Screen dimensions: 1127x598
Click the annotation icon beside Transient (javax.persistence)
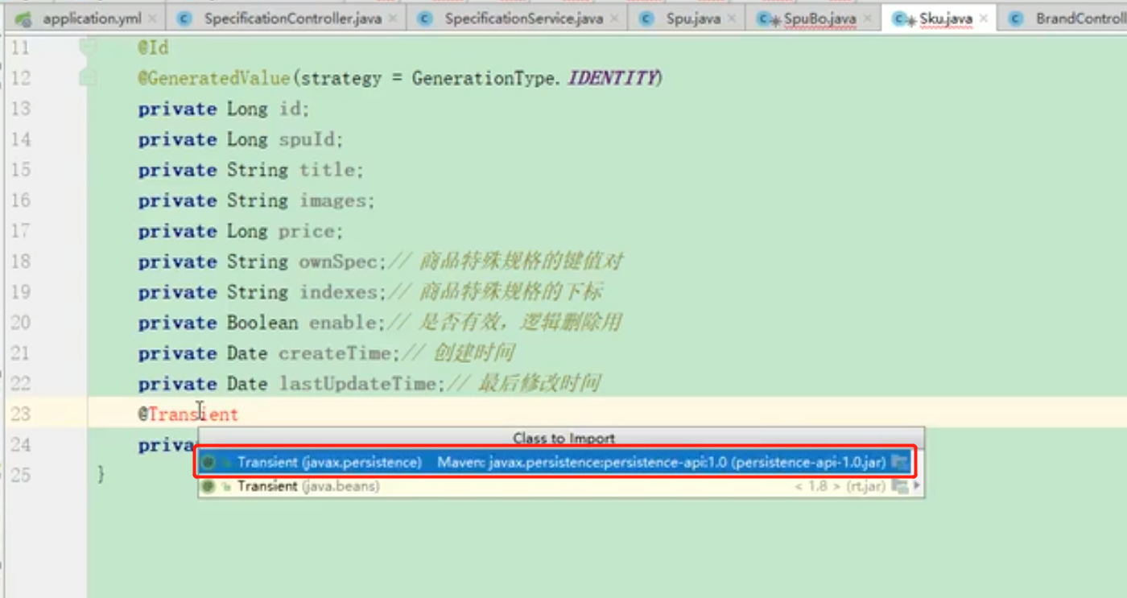208,463
